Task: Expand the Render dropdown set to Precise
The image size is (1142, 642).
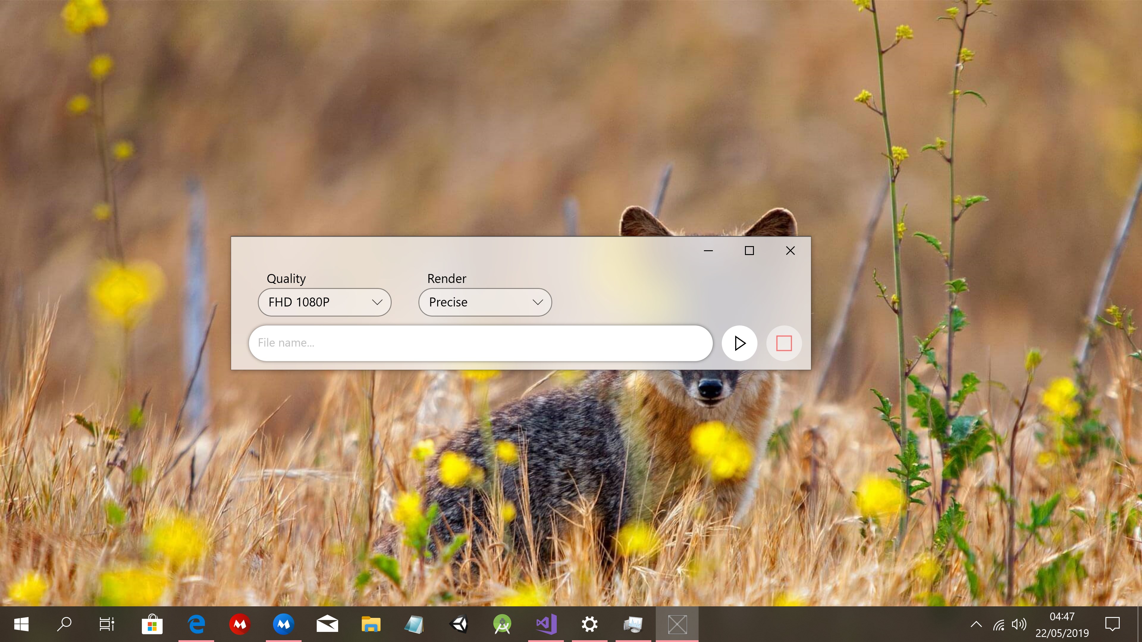Action: point(484,302)
